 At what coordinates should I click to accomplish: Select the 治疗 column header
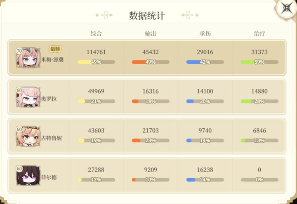coord(259,34)
